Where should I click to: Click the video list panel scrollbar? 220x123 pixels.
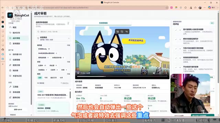point(70,95)
